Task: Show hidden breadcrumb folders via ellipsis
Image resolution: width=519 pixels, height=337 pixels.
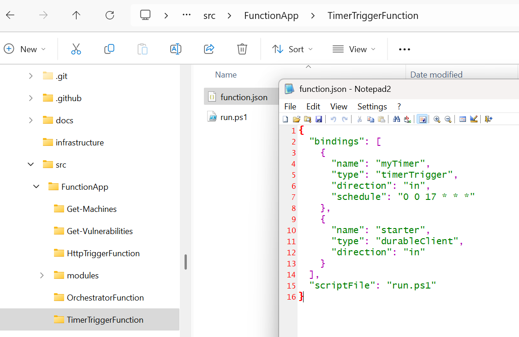Action: [x=187, y=15]
